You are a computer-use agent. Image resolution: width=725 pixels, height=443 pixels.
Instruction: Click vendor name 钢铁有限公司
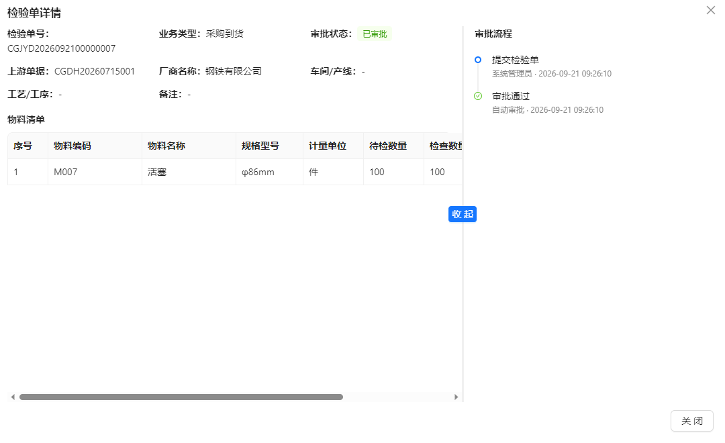tap(234, 71)
